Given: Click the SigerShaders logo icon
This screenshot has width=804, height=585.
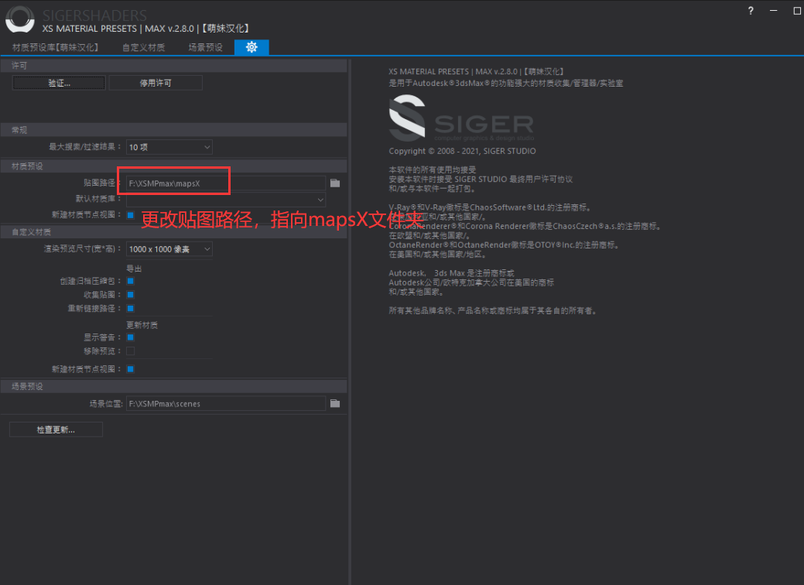Looking at the screenshot, I should click(20, 19).
